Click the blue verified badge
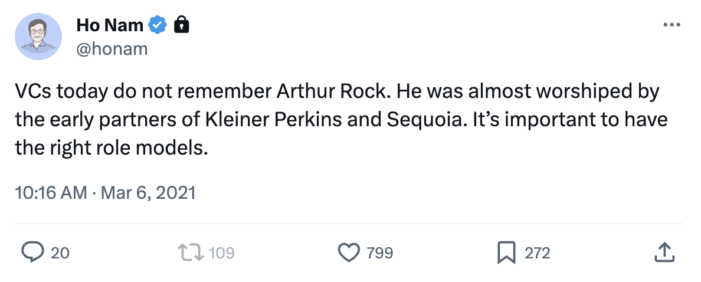701x282 pixels. [158, 25]
